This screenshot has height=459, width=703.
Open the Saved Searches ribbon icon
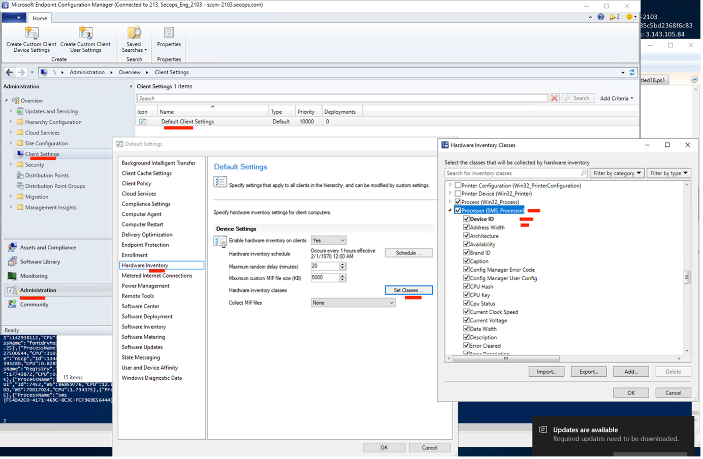click(x=134, y=33)
